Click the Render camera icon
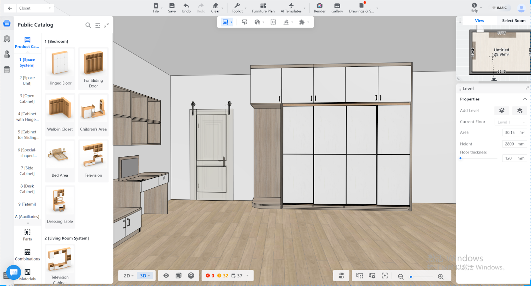 (319, 6)
